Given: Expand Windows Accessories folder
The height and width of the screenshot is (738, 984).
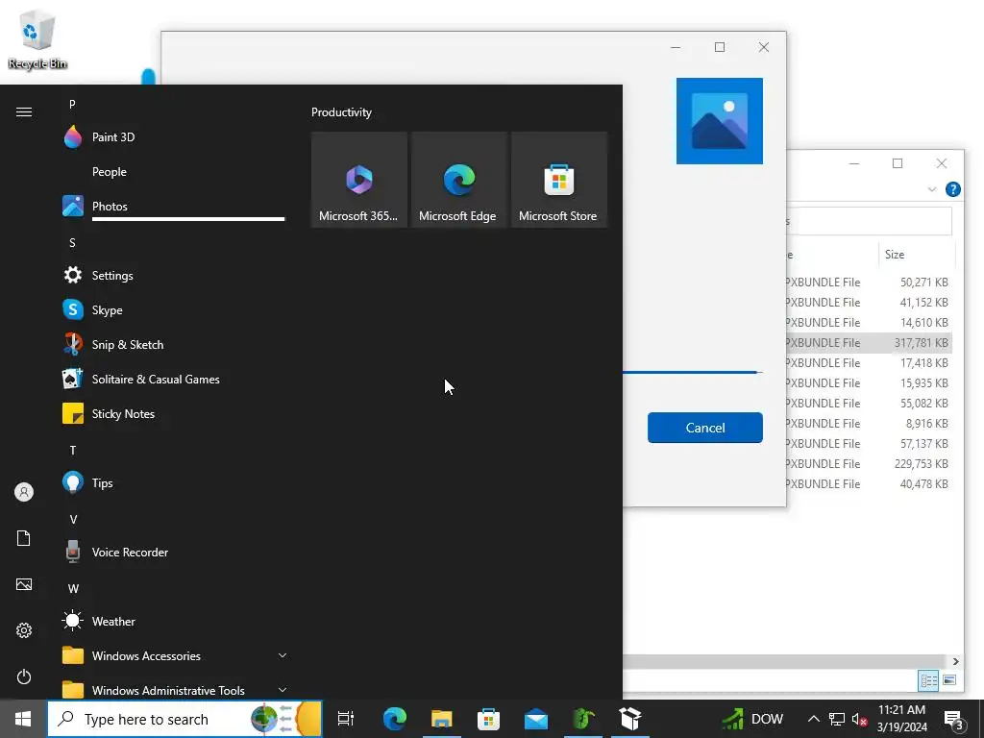Looking at the screenshot, I should (173, 655).
